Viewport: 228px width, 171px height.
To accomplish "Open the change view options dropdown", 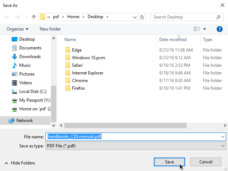I will [x=204, y=29].
